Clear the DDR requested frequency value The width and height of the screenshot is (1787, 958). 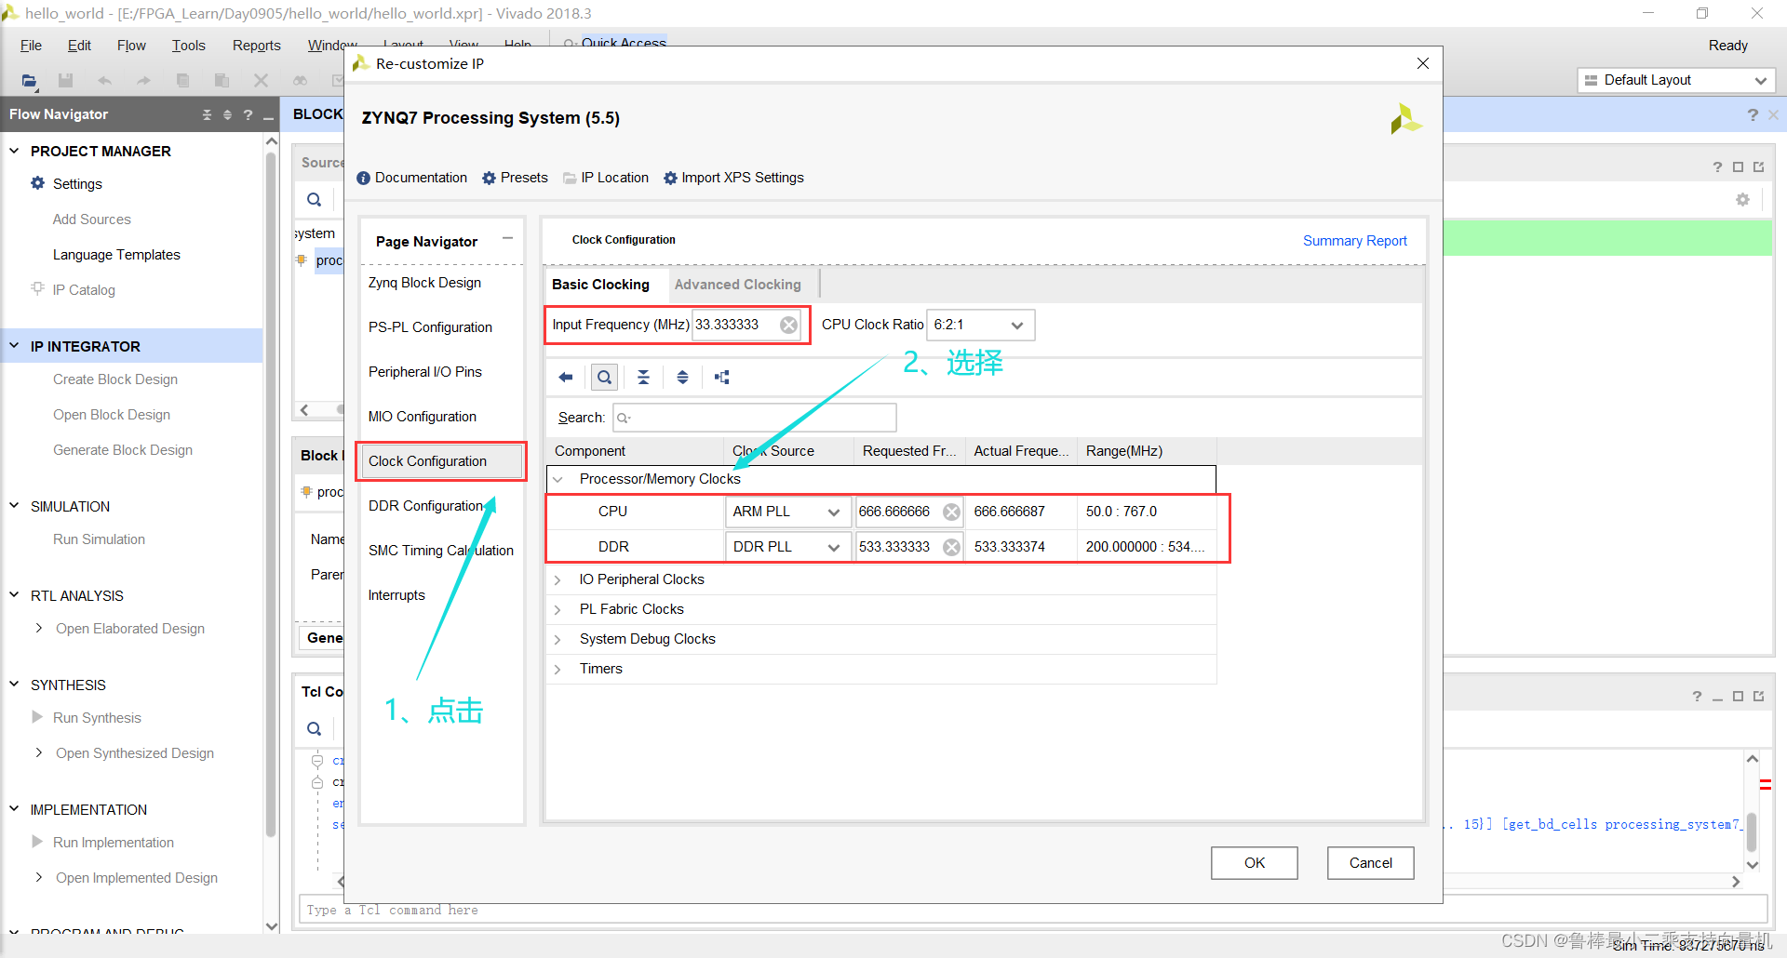(x=951, y=547)
